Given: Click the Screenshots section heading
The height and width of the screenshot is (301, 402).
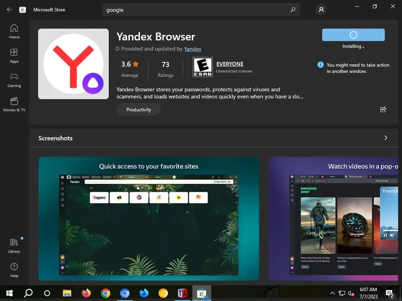Looking at the screenshot, I should [55, 138].
